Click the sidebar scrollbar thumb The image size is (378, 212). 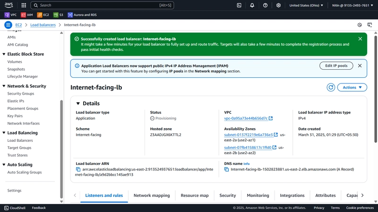coord(61,149)
